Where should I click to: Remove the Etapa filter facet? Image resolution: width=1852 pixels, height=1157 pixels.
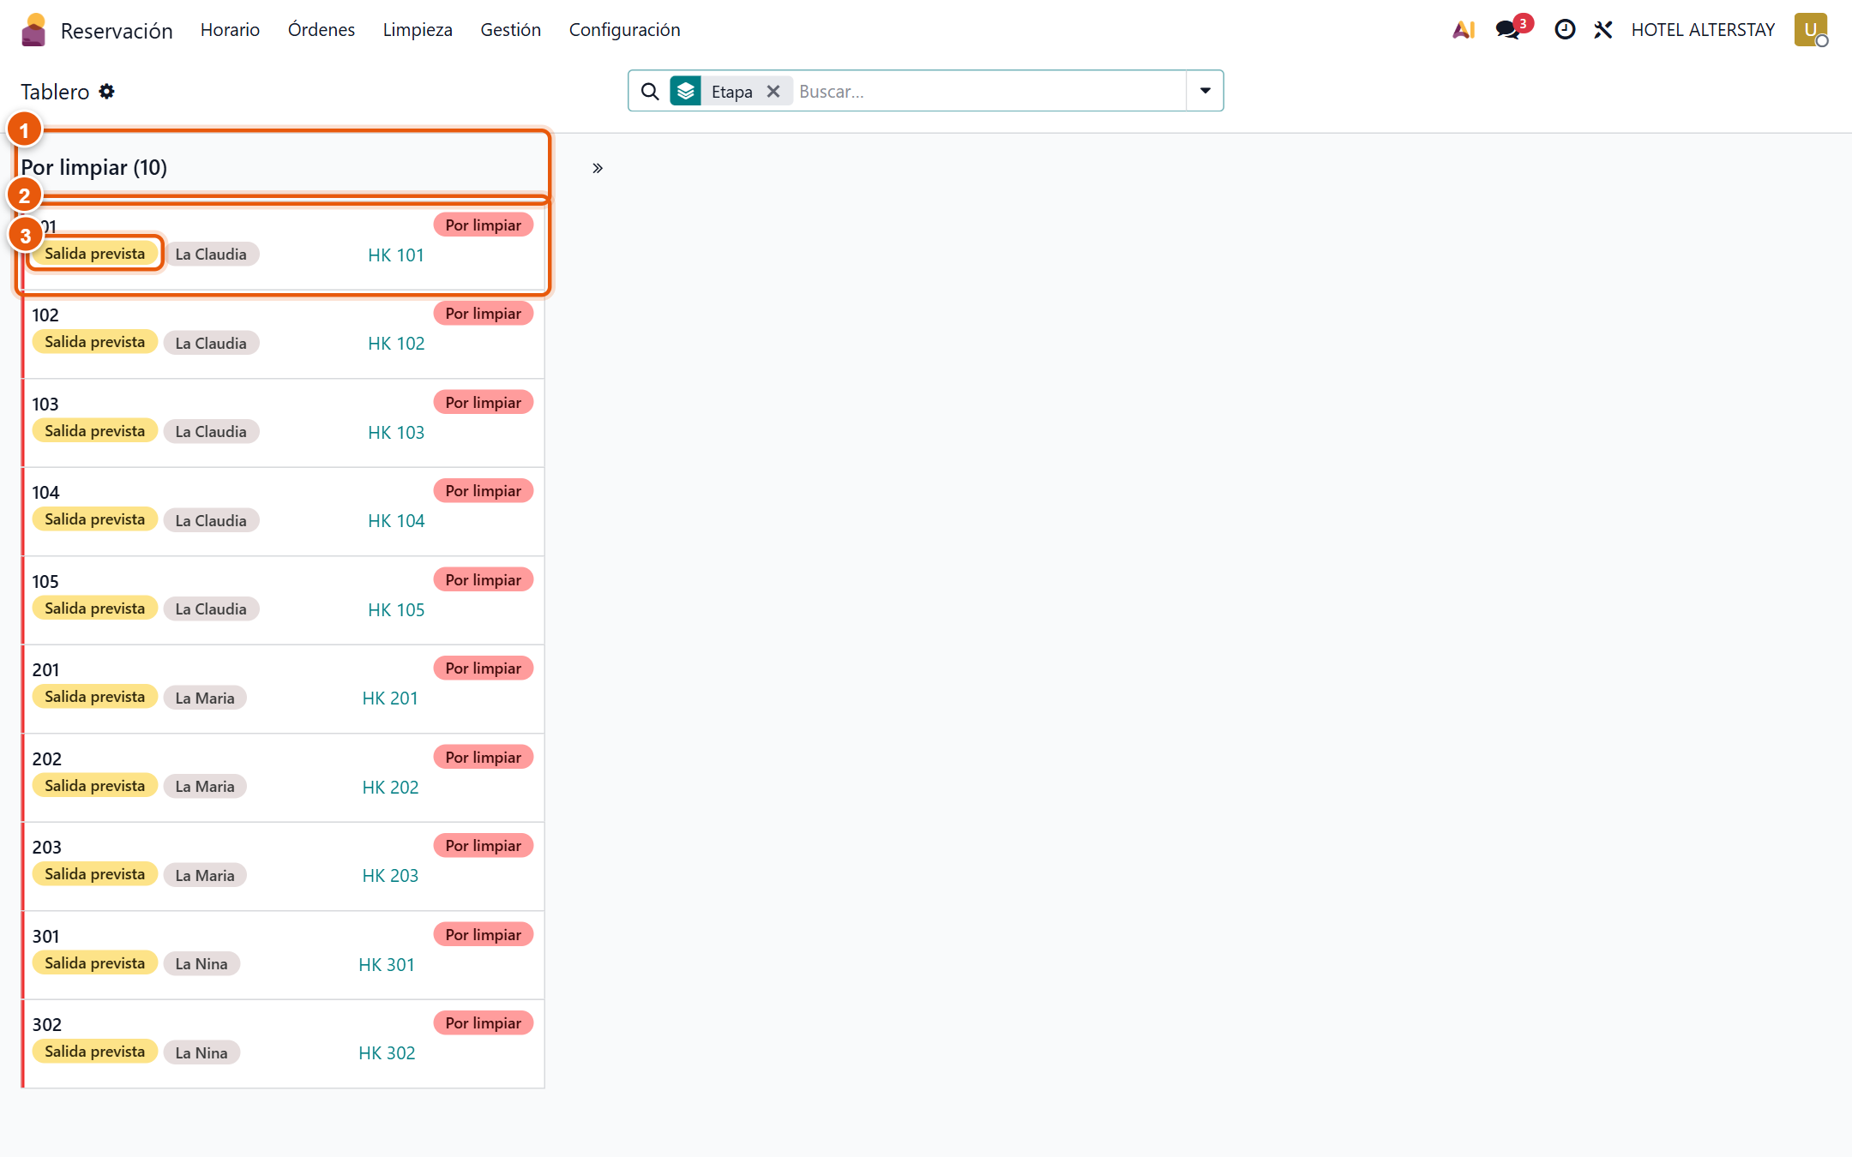click(773, 91)
